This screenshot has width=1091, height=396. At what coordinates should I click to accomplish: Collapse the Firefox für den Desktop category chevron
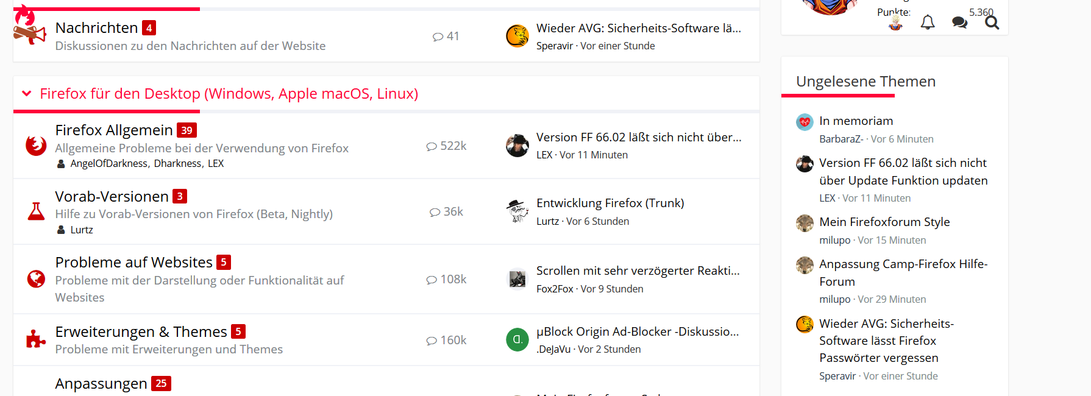tap(26, 93)
